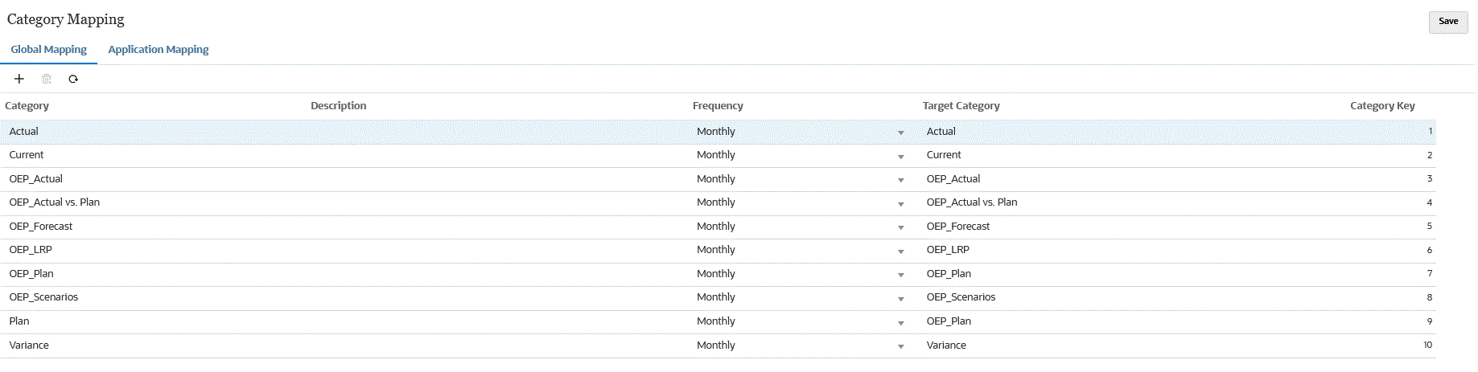Click the Category column header
1478x372 pixels.
[x=27, y=106]
